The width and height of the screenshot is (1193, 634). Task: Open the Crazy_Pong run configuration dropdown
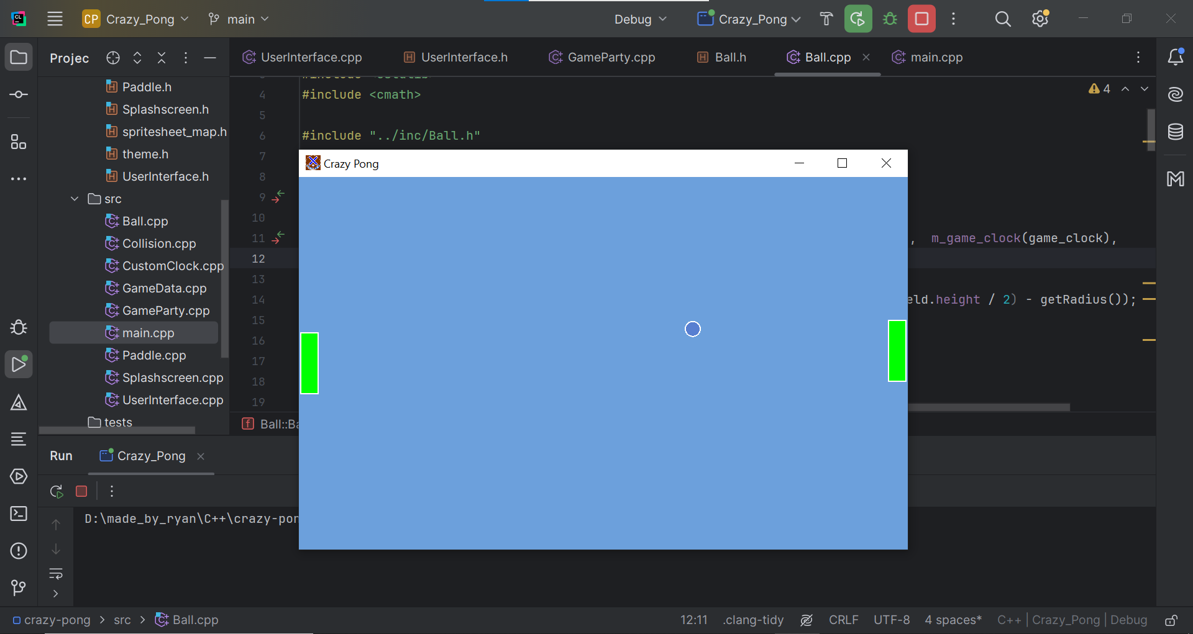(749, 19)
